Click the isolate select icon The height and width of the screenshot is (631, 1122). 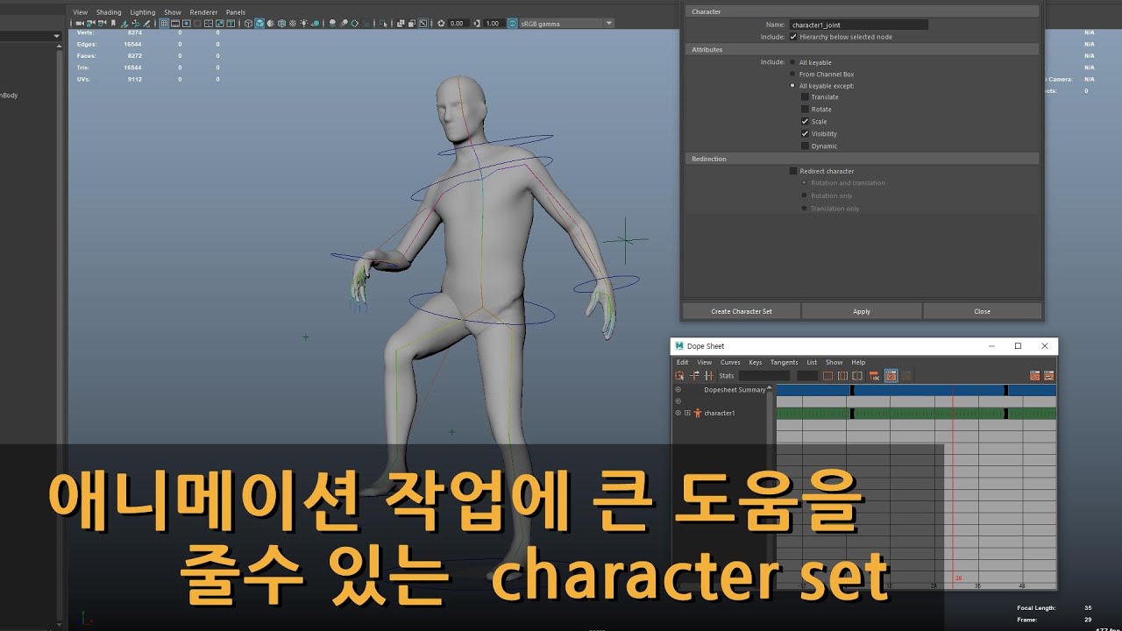[384, 24]
